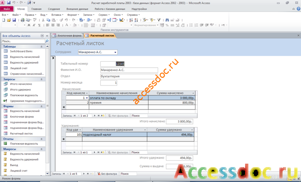Click the Print icon in toolbar

tap(23, 20)
